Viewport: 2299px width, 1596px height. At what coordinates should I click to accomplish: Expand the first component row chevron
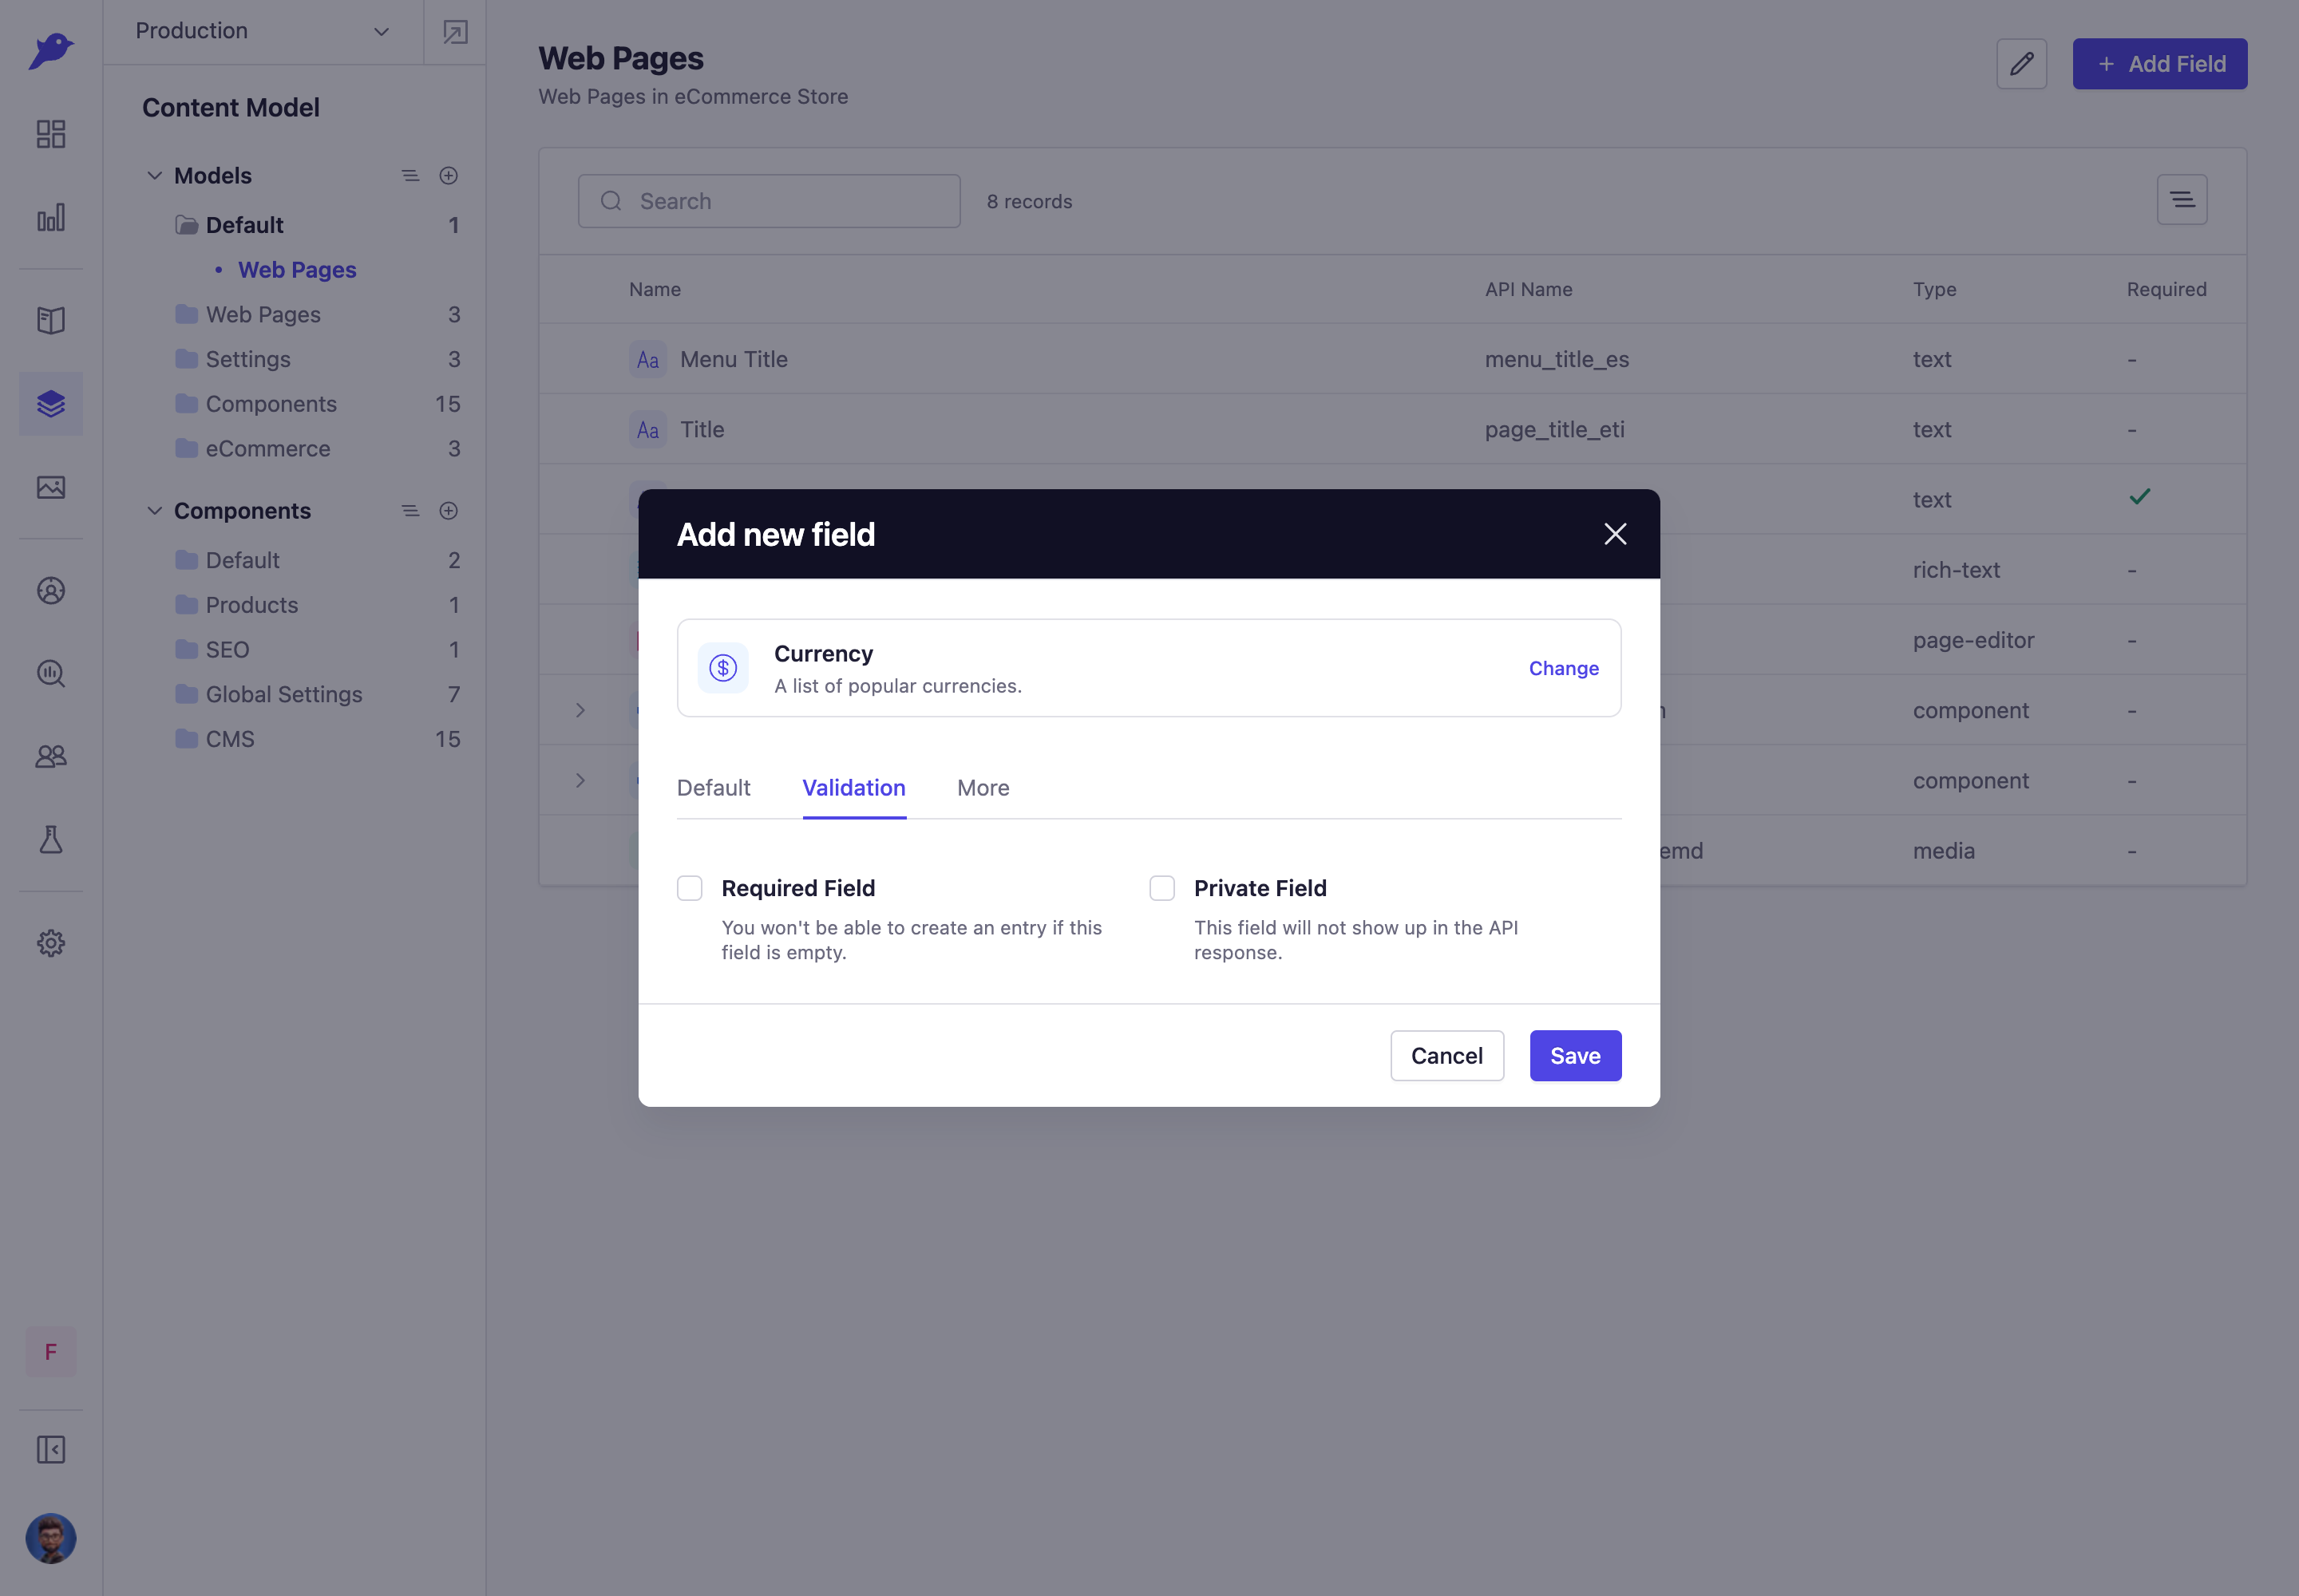(x=580, y=710)
